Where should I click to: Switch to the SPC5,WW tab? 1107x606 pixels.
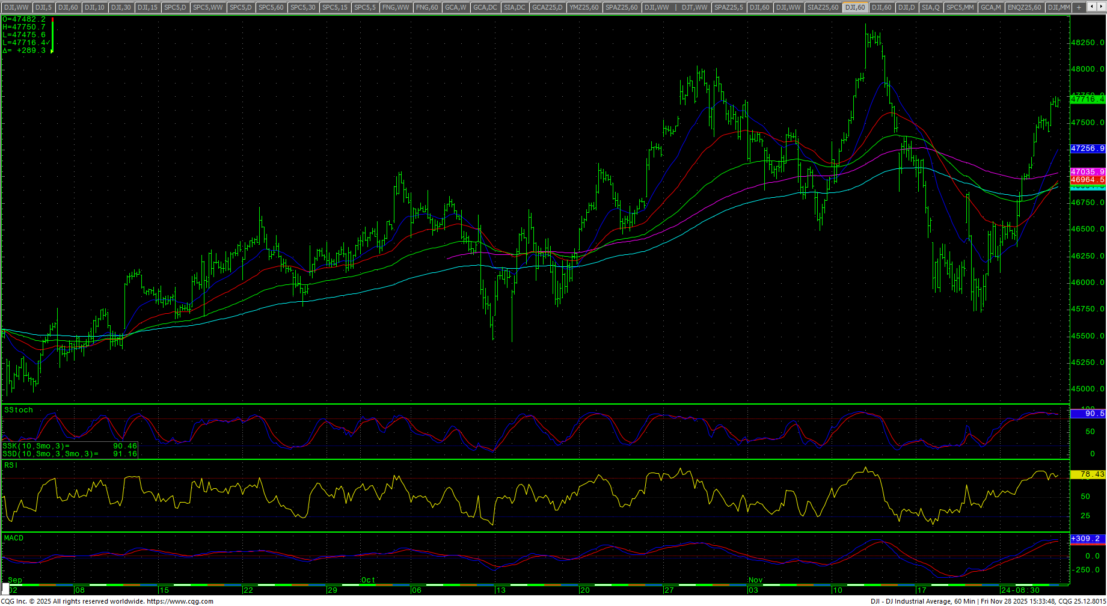click(x=208, y=7)
